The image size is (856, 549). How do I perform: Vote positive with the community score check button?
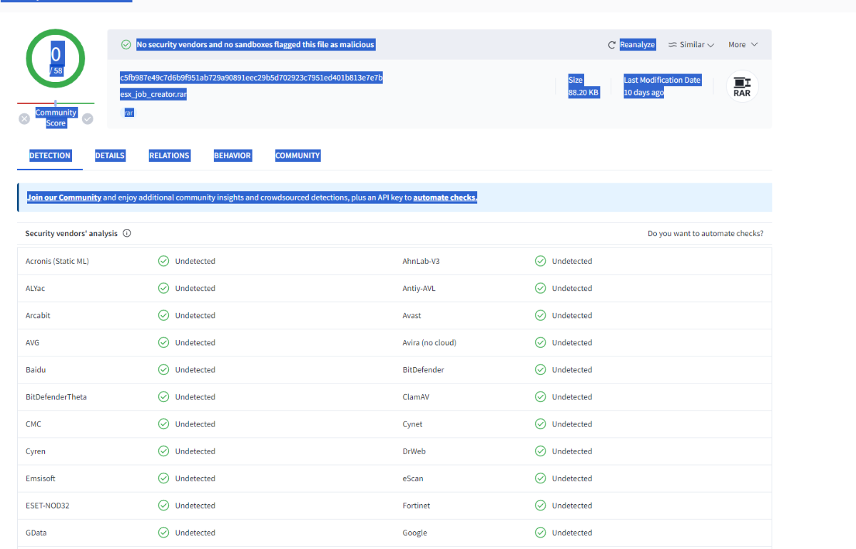[x=87, y=119]
